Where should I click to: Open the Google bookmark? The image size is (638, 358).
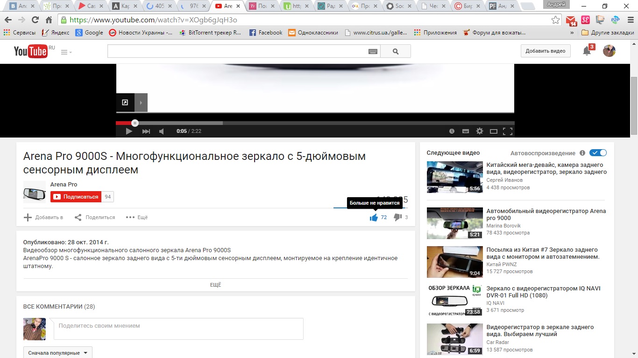click(x=89, y=33)
